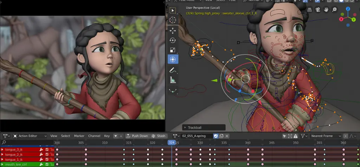Toggle camera view with the camera icon
Viewport: 360px width, 167px height.
[318, 9]
